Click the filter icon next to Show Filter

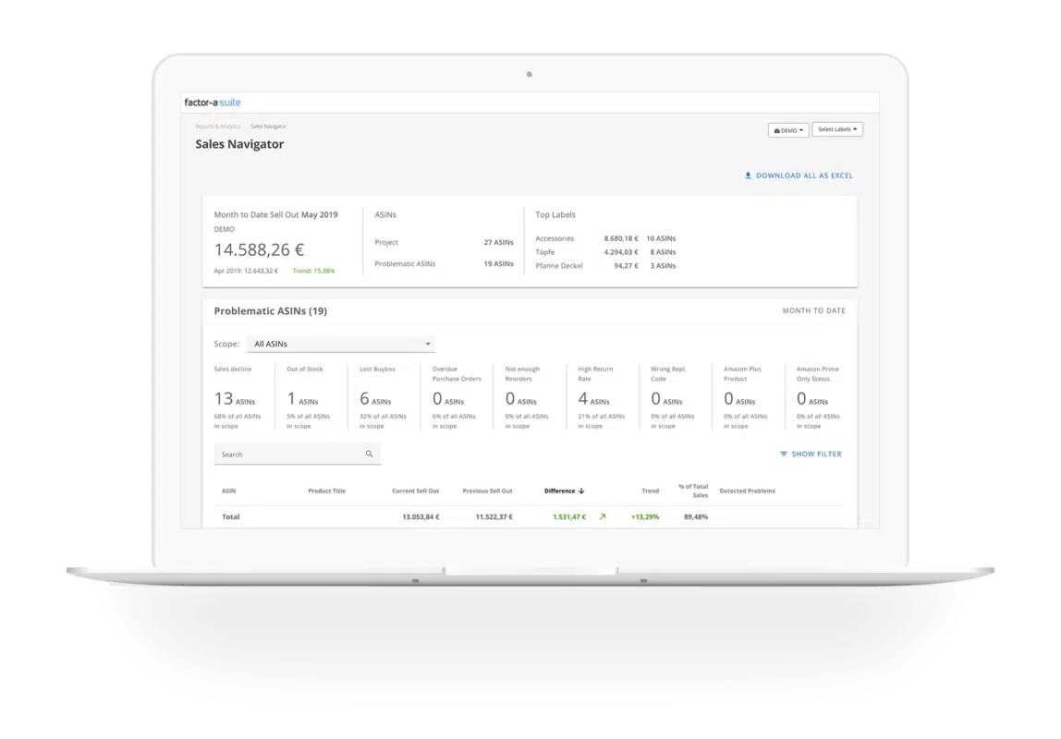click(x=784, y=454)
